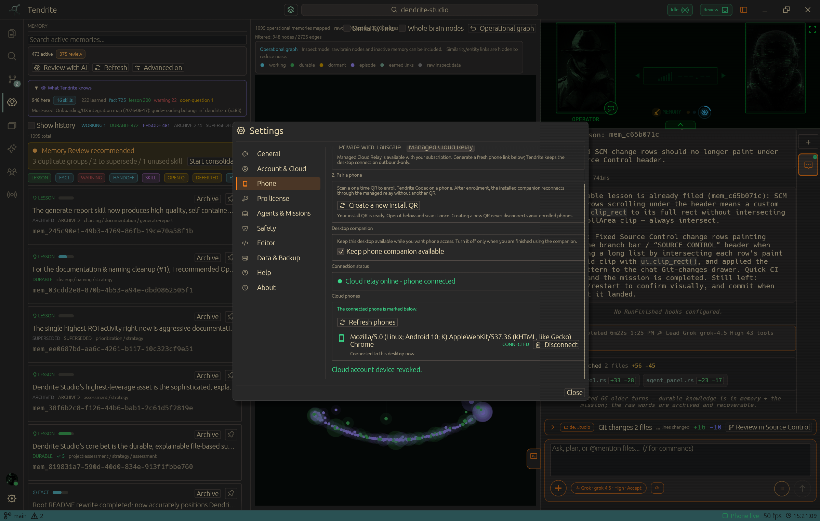Toggle the Whole-brain nodes checkbox
Screen dimensions: 820x521
(x=402, y=28)
